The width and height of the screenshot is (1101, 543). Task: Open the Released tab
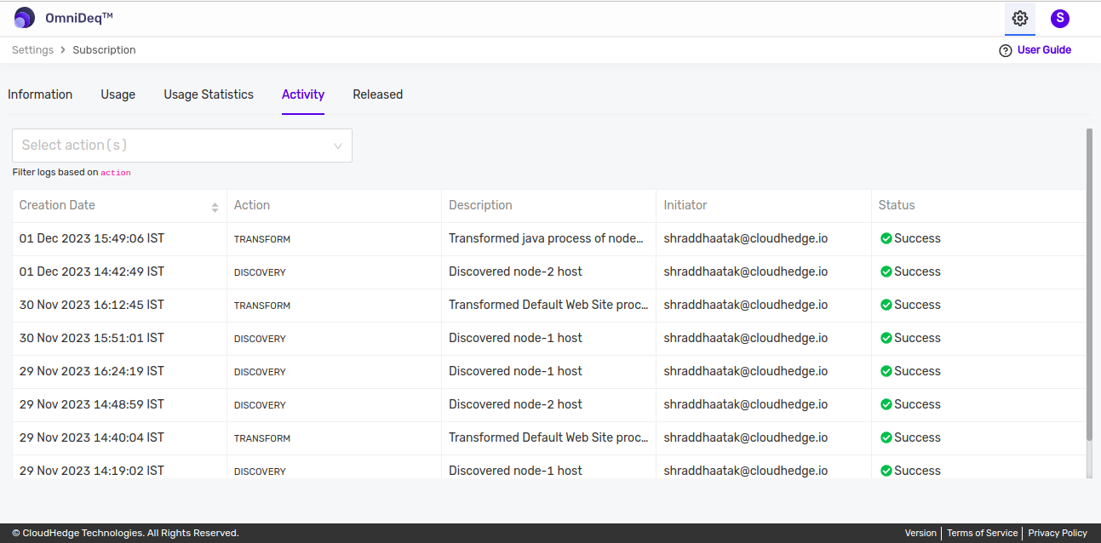[x=378, y=94]
